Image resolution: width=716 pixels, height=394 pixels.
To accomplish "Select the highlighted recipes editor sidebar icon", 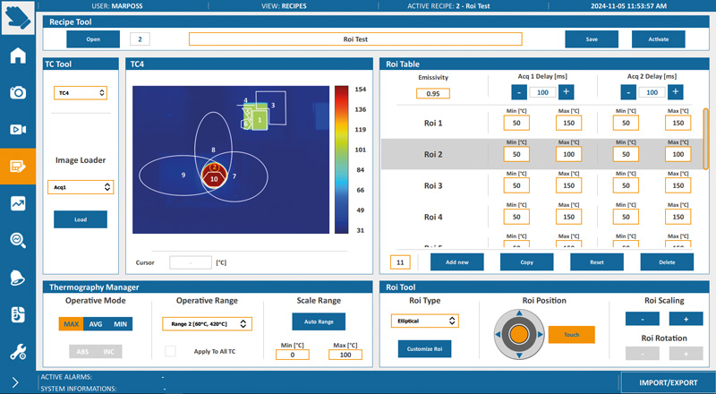I will pos(18,167).
